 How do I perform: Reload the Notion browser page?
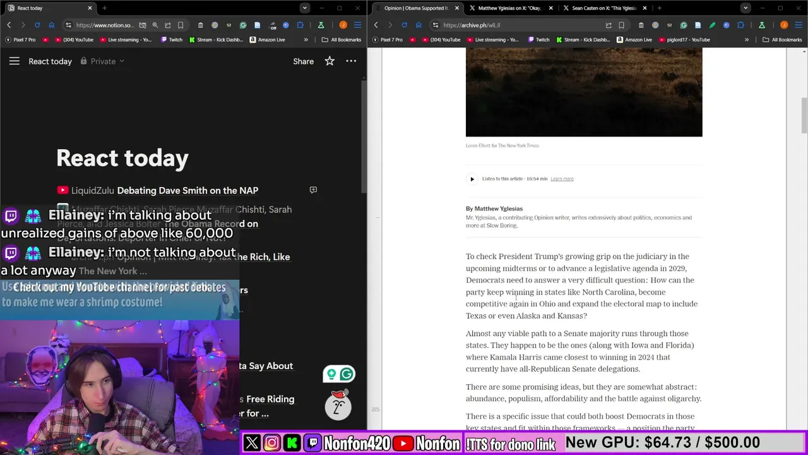[37, 25]
